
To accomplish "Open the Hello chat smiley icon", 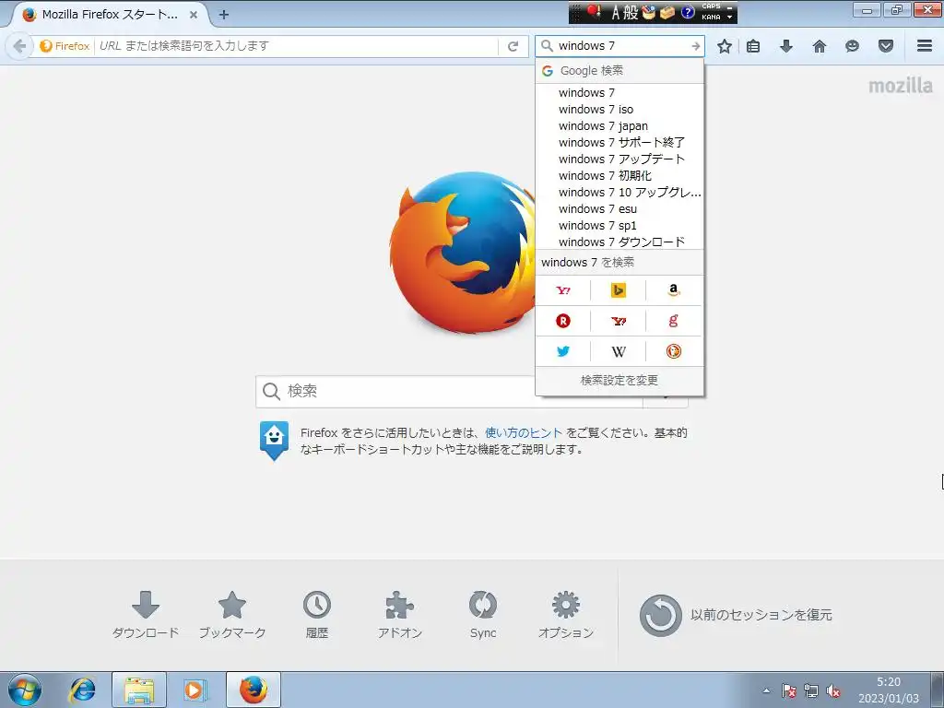I will pos(852,46).
